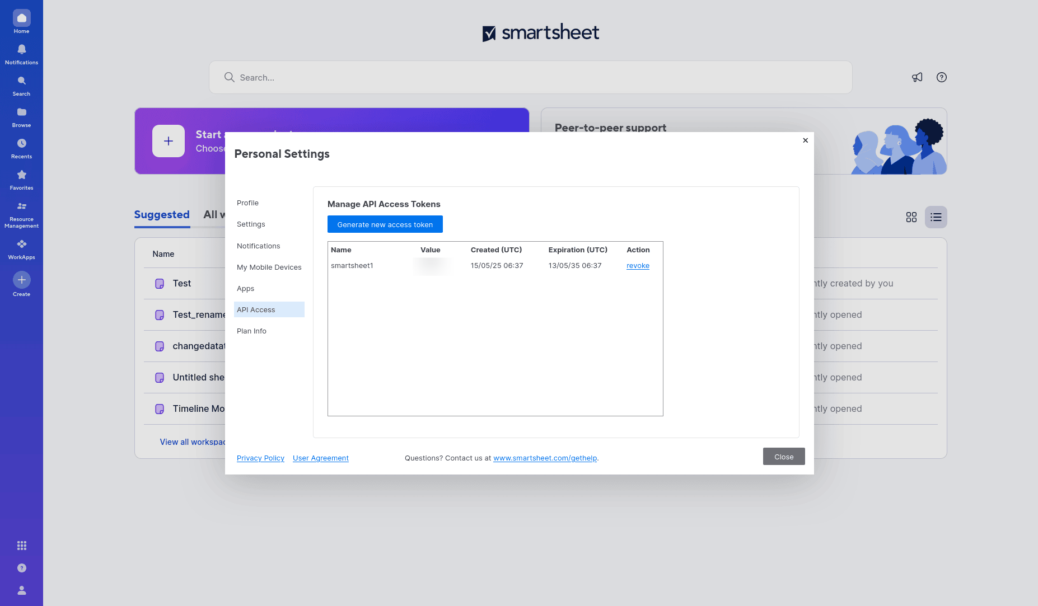Click the help circle icon near search

pos(942,77)
